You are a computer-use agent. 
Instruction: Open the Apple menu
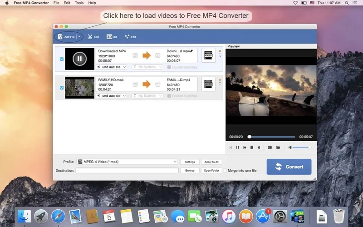click(7, 3)
